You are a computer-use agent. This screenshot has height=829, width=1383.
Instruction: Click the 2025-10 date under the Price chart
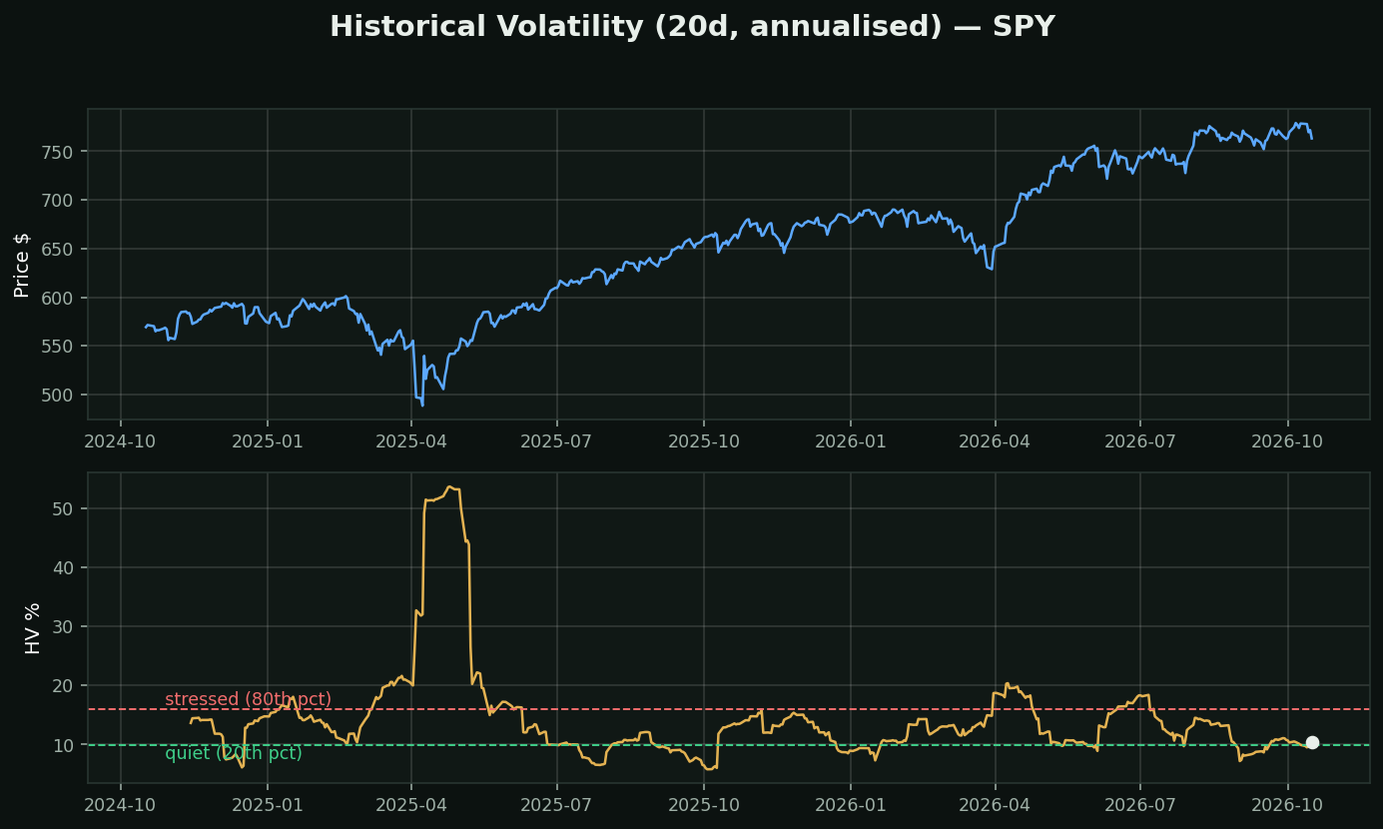coord(704,440)
